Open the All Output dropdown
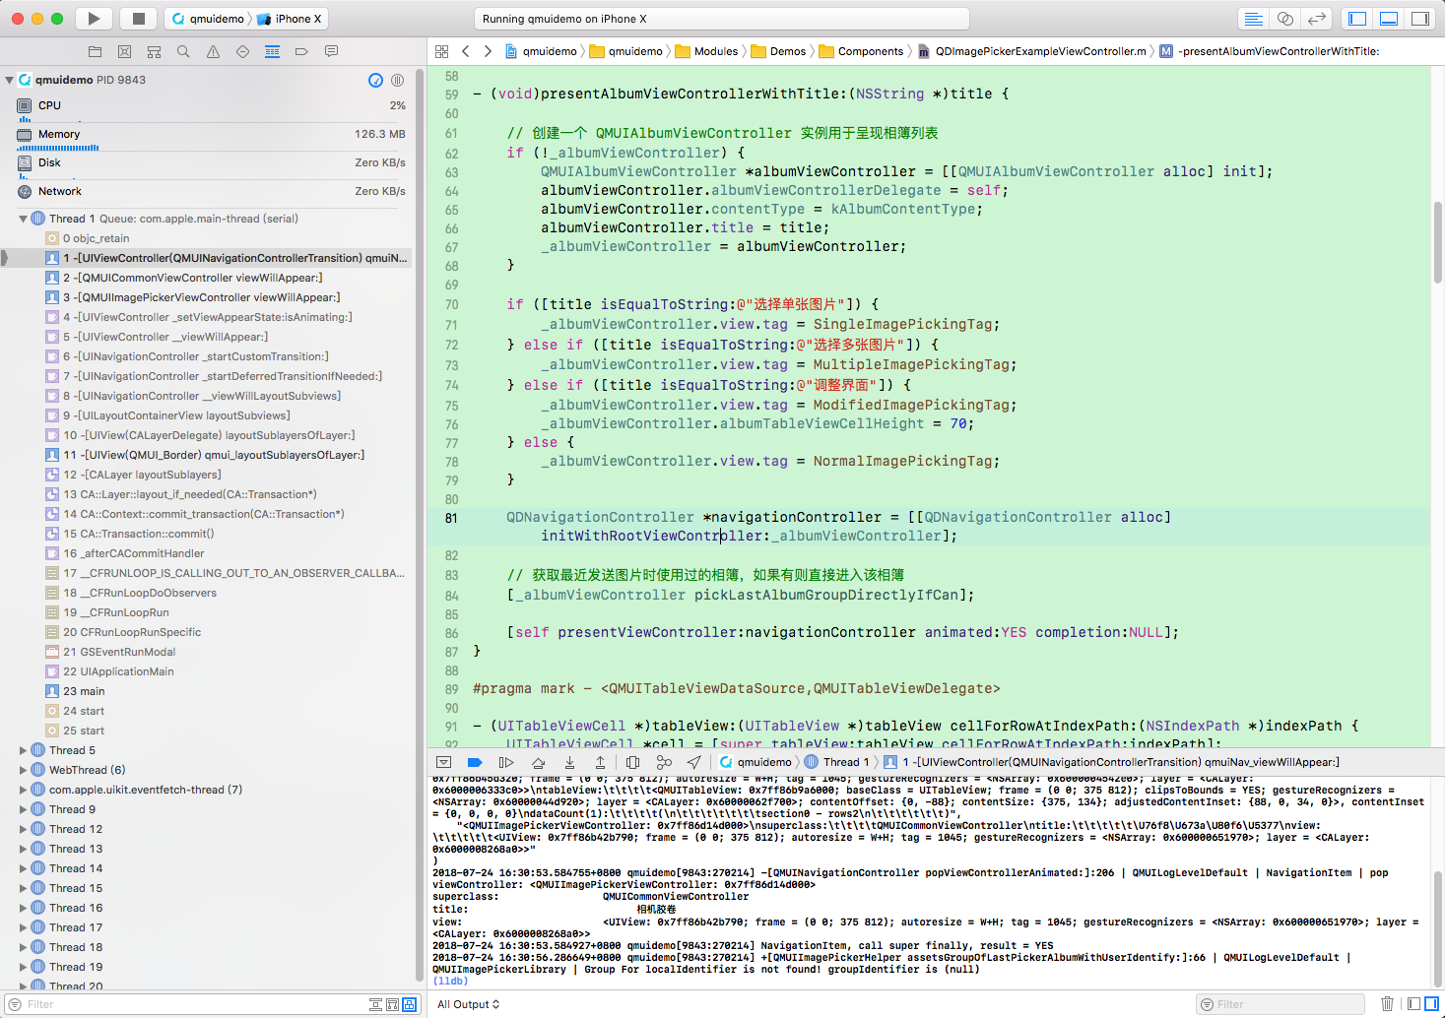 pyautogui.click(x=469, y=1004)
